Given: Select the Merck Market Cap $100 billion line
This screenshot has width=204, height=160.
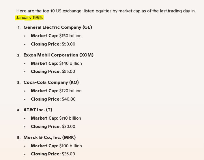Looking at the screenshot, I should click(x=56, y=146).
